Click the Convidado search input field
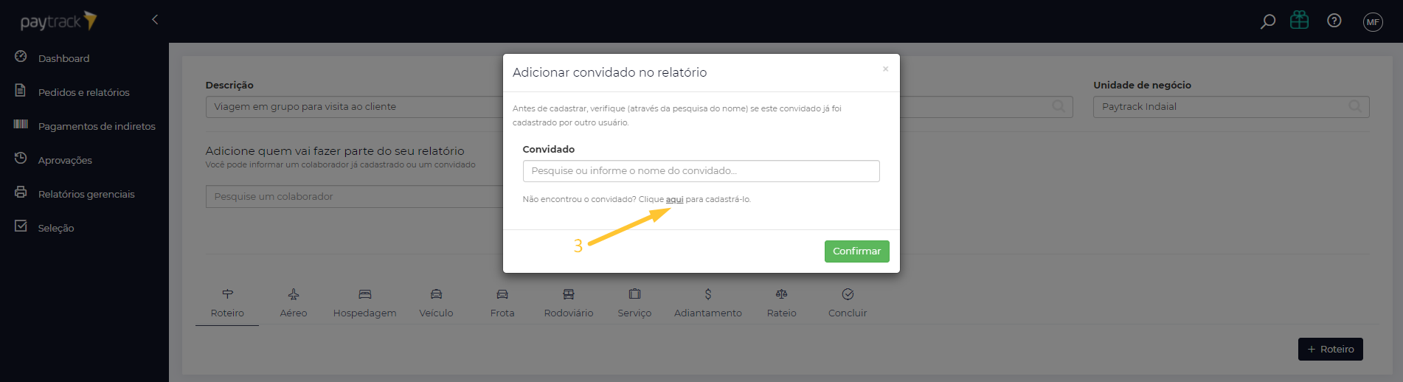The image size is (1403, 382). 701,171
